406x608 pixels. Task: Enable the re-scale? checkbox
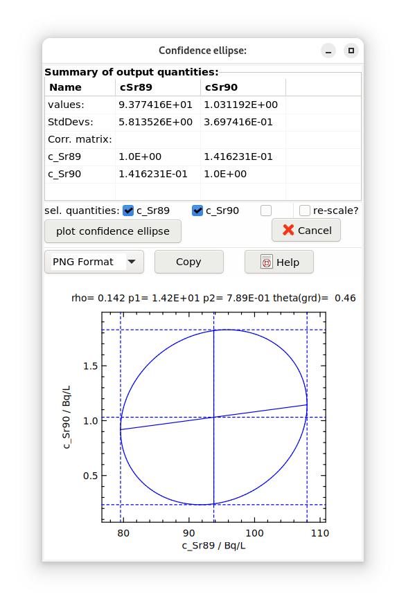[304, 211]
